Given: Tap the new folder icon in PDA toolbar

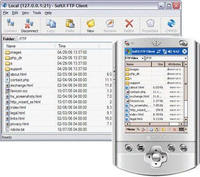Looking at the screenshot, I should [x=163, y=129].
